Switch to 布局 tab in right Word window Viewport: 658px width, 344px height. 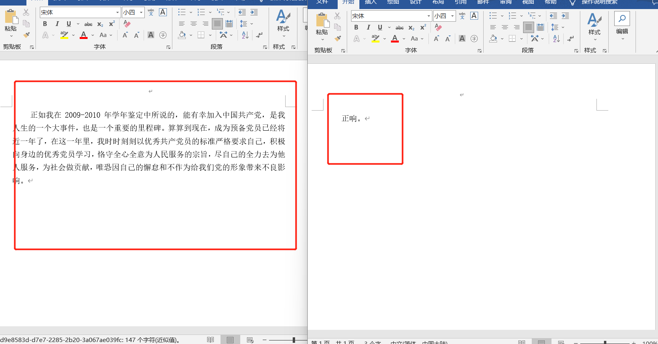point(438,2)
